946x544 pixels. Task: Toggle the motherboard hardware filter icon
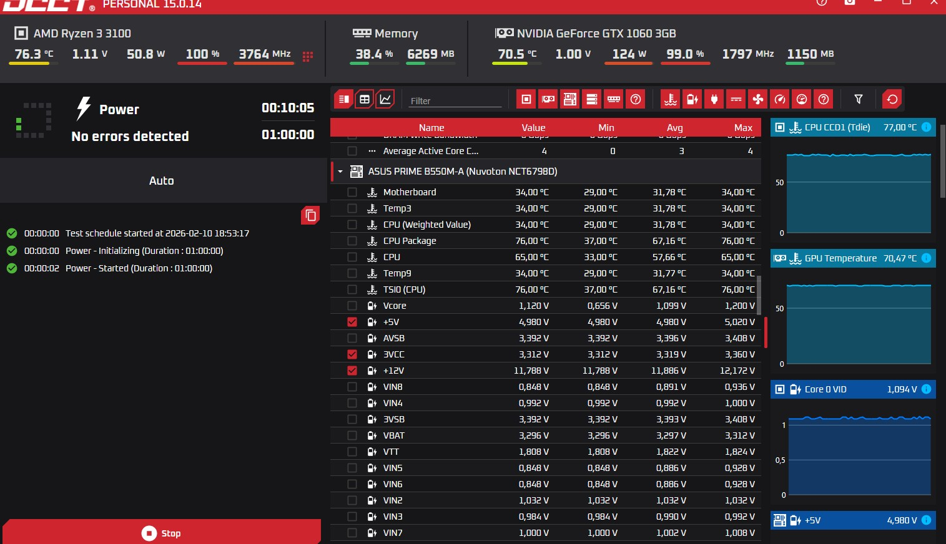[x=570, y=99]
